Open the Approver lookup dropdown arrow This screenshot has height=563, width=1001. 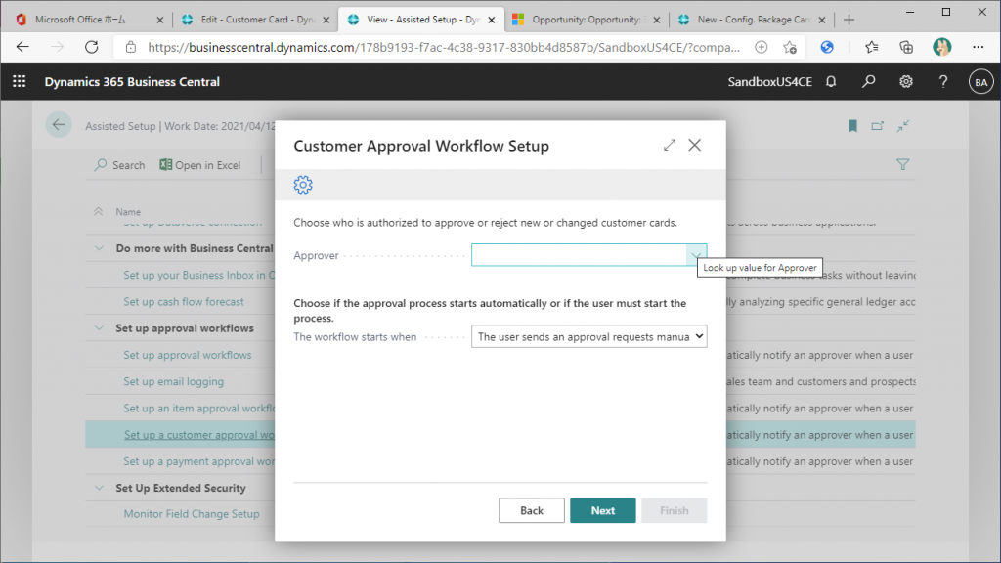(x=696, y=255)
